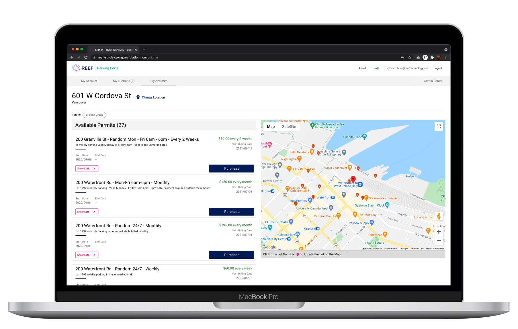The image size is (518, 329).
Task: Bookmark page with the star icon
Action: [410, 57]
